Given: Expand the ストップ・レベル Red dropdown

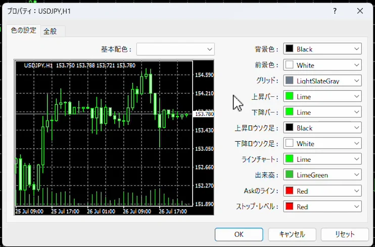Looking at the screenshot, I should tap(322, 207).
